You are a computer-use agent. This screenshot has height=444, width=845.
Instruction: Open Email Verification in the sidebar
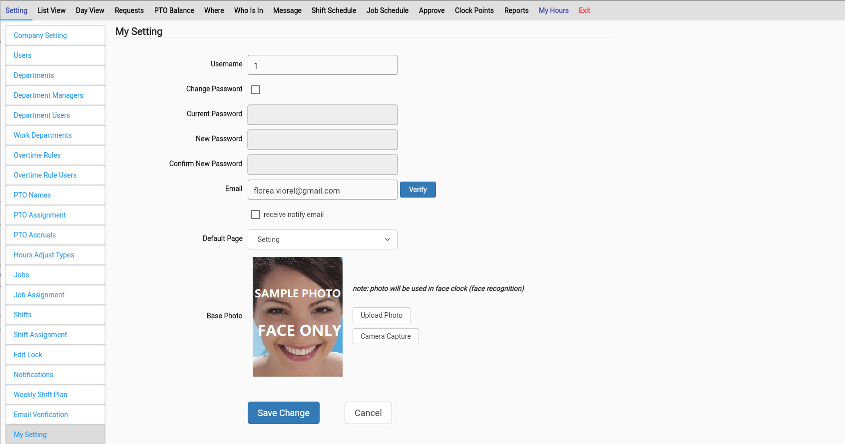(55, 415)
